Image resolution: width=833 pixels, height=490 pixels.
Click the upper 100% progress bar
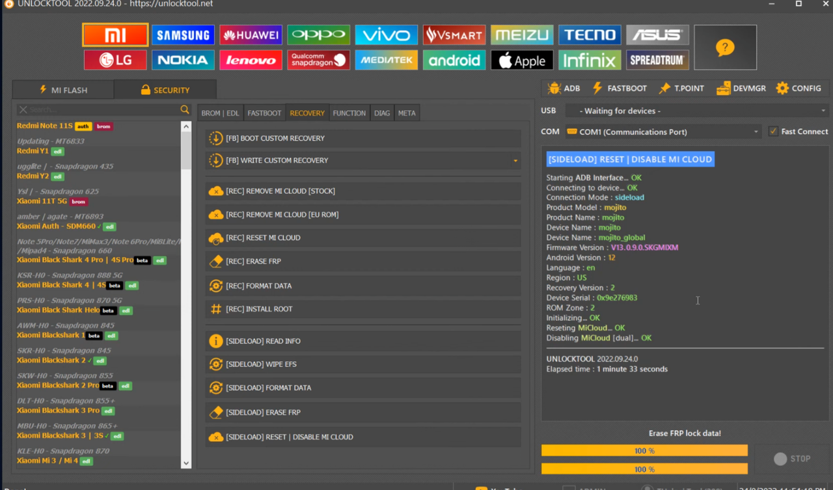click(644, 451)
